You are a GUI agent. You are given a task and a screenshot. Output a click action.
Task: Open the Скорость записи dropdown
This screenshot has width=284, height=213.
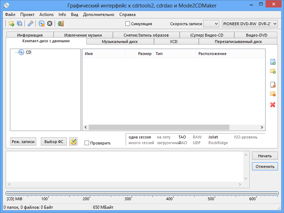[211, 23]
